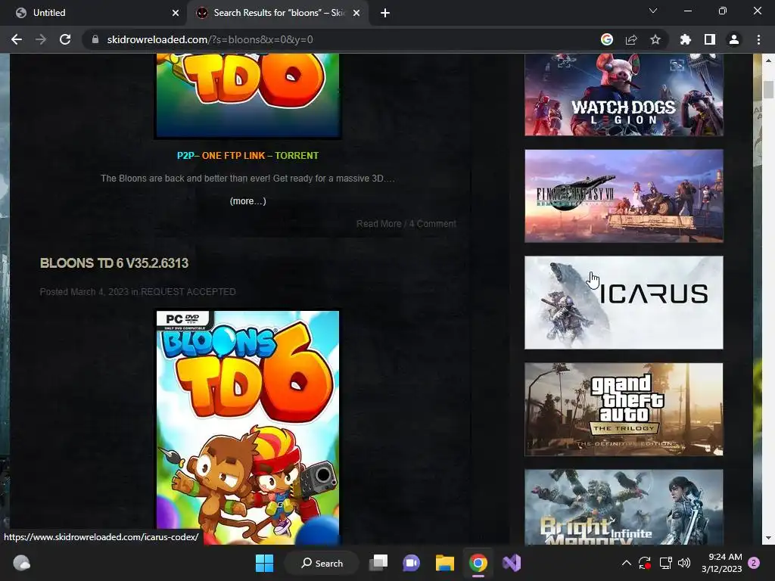
Task: Open File Explorer from the taskbar
Action: click(445, 563)
